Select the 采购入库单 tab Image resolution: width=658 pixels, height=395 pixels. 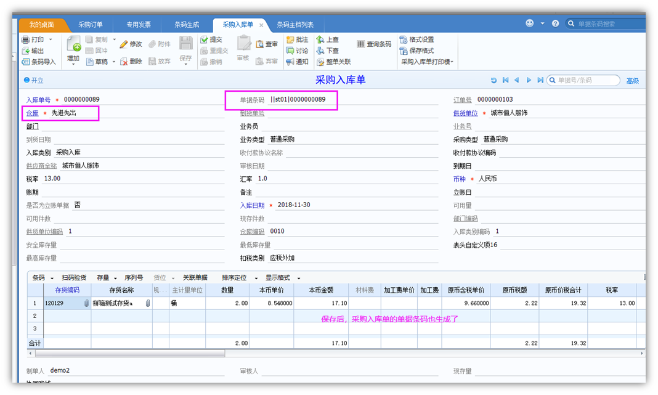click(238, 25)
